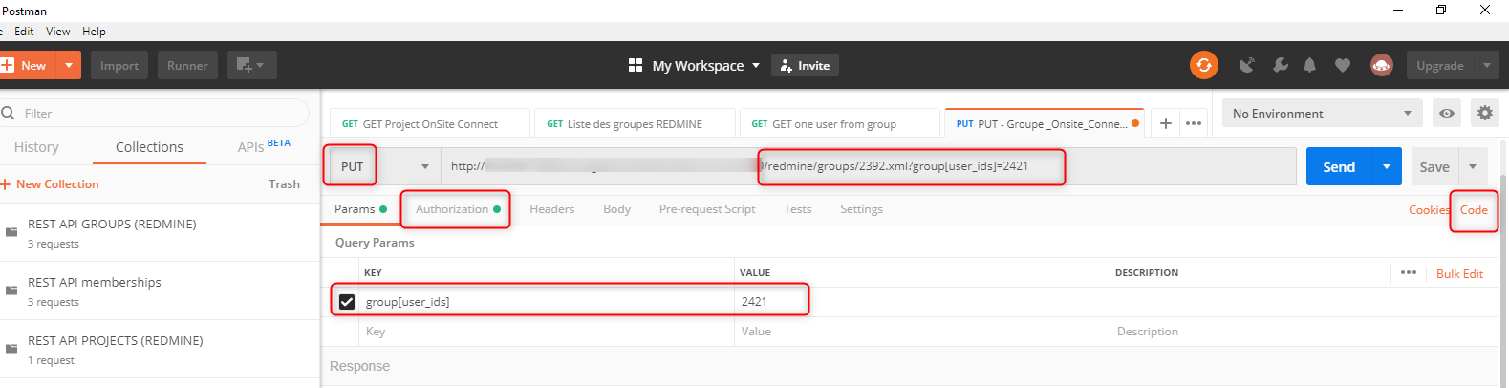Click the REST API GROUPS folder icon

coord(11,232)
